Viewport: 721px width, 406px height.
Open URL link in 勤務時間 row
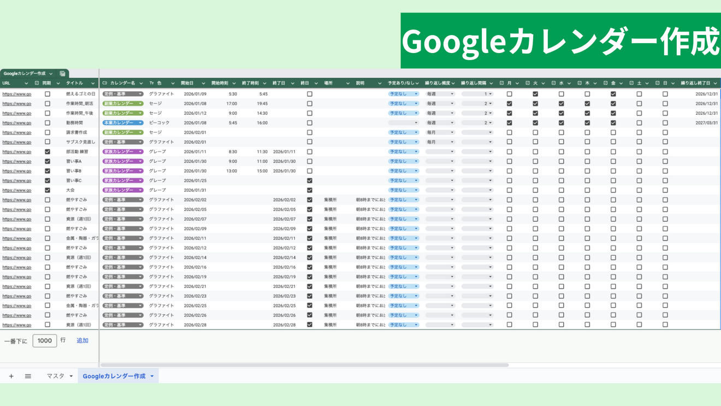[x=17, y=123]
